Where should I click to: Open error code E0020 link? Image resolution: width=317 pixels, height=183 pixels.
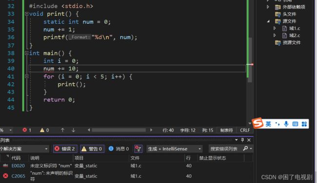[x=18, y=166]
